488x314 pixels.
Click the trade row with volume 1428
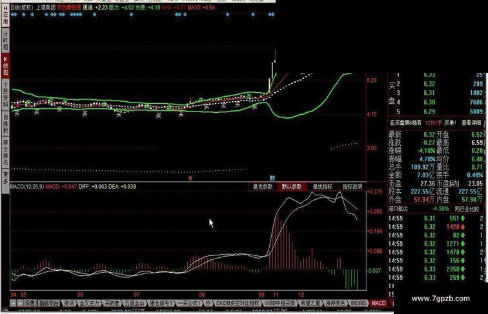click(x=436, y=227)
